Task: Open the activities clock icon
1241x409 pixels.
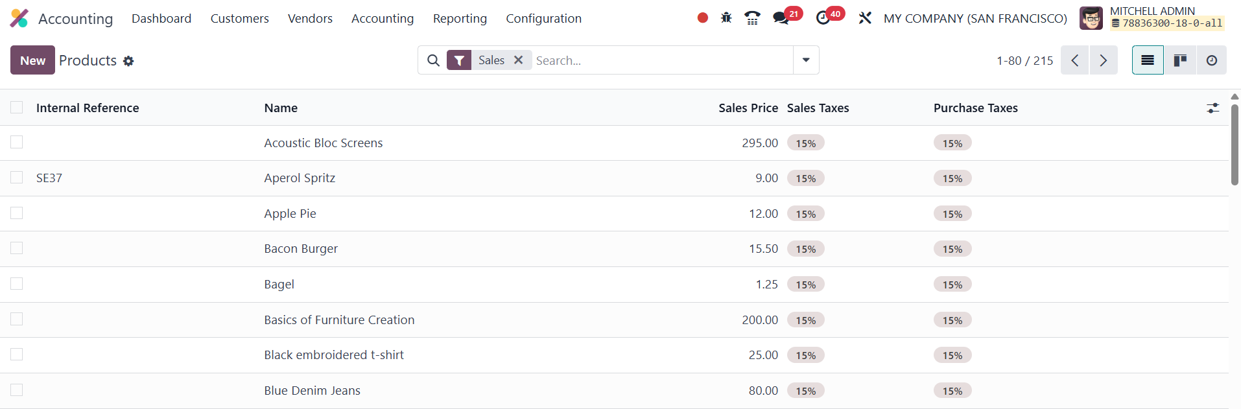Action: click(x=823, y=18)
